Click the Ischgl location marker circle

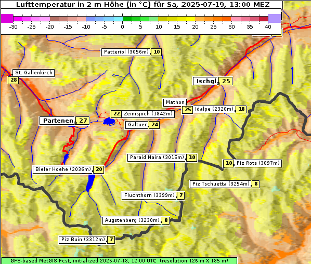coord(218,84)
